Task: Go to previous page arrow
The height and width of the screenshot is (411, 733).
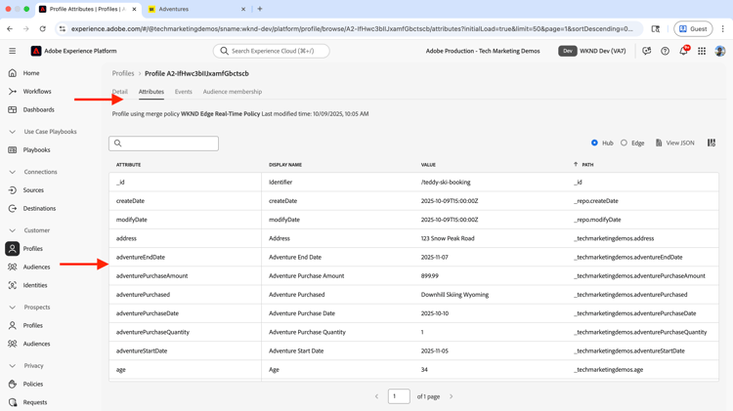Action: tap(376, 396)
